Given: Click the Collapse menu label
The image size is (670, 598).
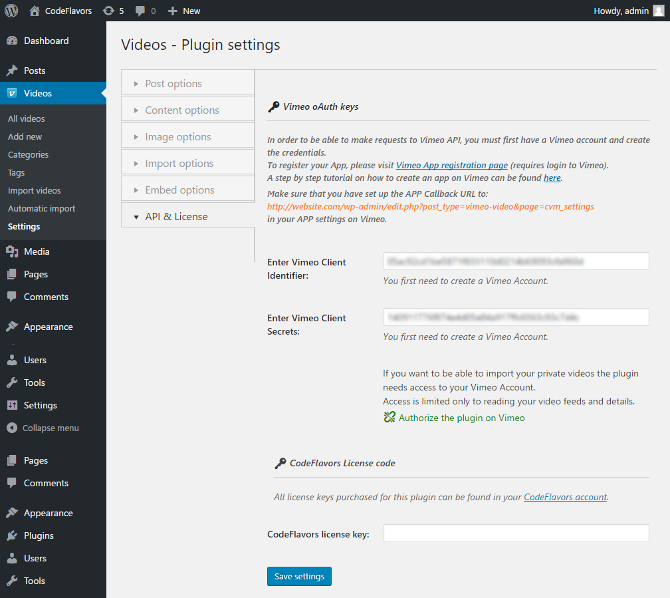Looking at the screenshot, I should (51, 428).
